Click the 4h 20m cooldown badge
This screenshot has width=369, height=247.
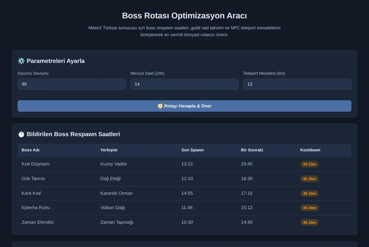309,179
